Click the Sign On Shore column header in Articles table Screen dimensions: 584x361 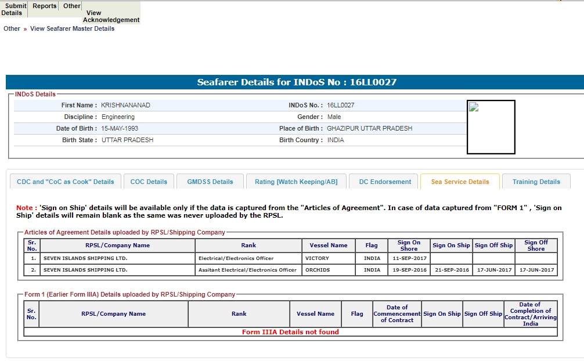coord(409,246)
